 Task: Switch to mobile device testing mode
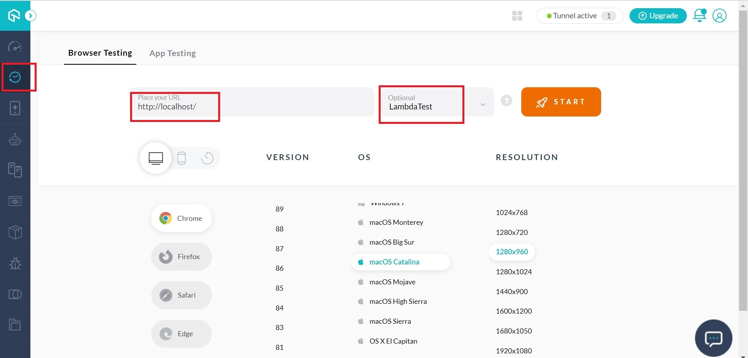[x=182, y=158]
